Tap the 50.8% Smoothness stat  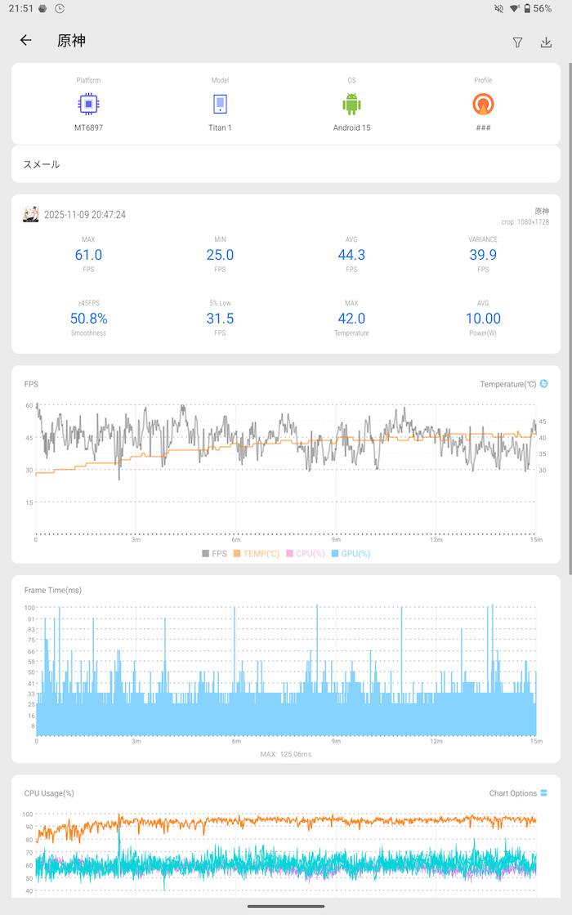click(x=88, y=319)
